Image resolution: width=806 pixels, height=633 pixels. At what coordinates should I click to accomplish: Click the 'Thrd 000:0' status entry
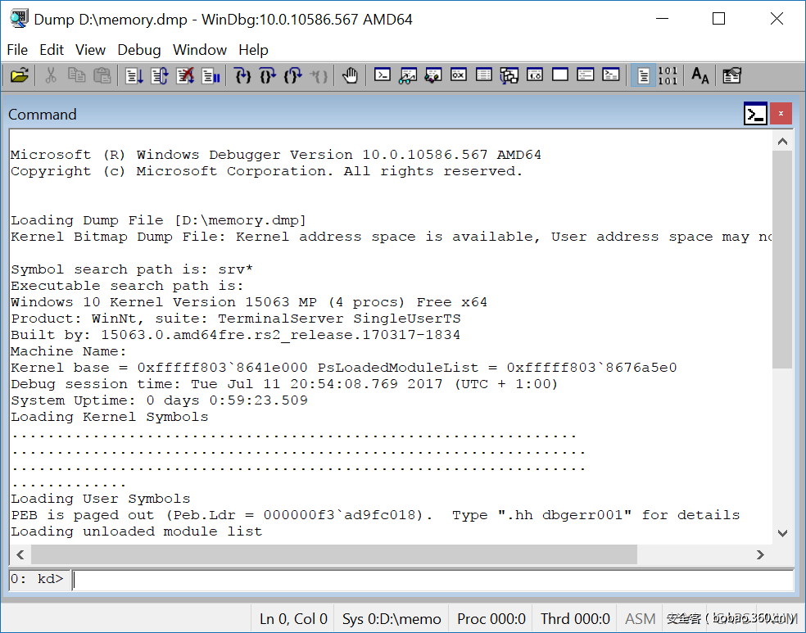point(575,618)
